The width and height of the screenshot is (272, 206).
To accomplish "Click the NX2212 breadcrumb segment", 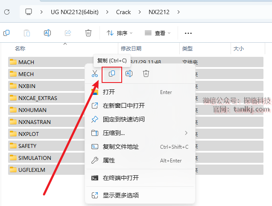I will (x=159, y=12).
